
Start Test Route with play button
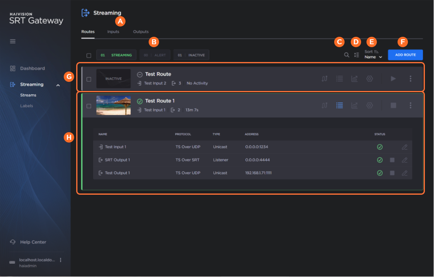pyautogui.click(x=393, y=79)
